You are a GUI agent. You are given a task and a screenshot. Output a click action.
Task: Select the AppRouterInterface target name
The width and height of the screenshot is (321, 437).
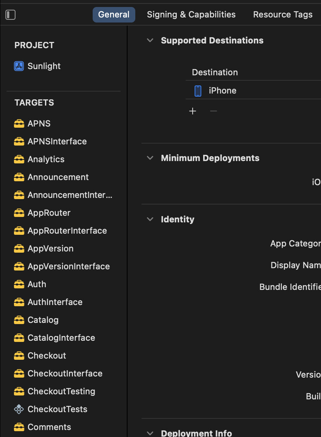point(67,231)
